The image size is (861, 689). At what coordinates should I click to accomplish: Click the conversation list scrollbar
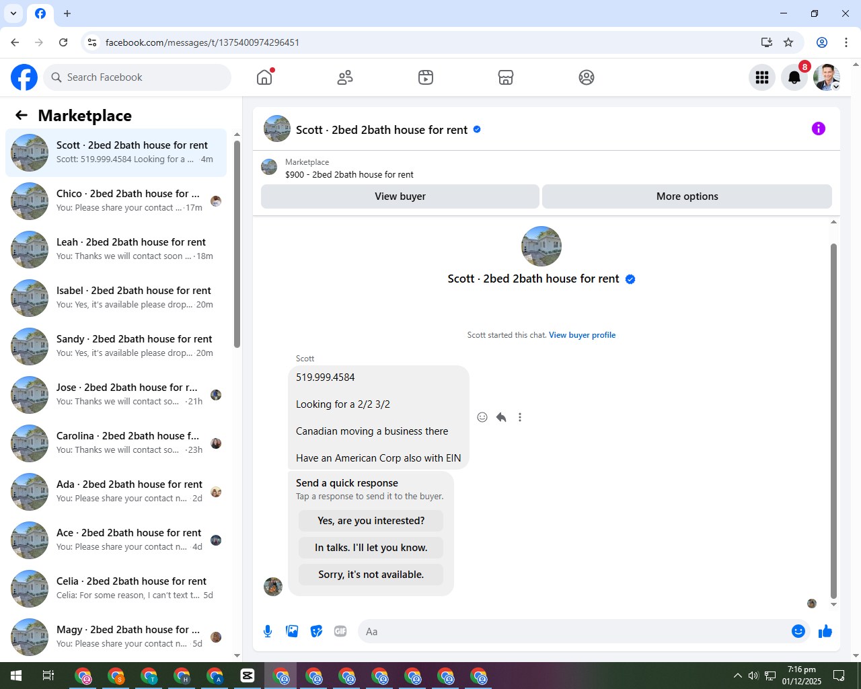(x=237, y=244)
